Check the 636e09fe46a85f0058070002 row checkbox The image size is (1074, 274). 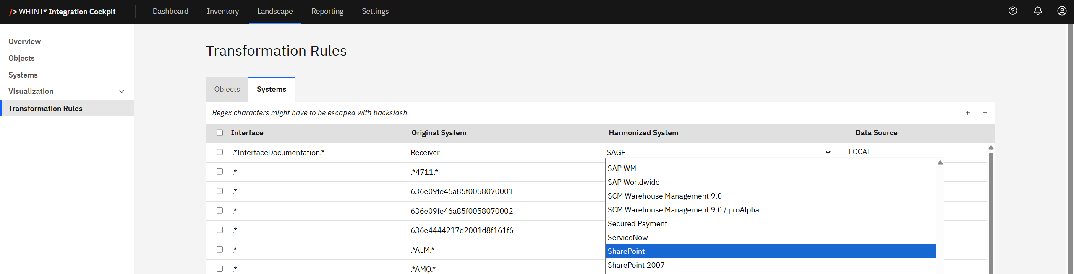tap(220, 210)
